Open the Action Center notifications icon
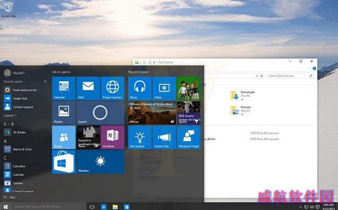Screen dimensions: 338x210 318,207
